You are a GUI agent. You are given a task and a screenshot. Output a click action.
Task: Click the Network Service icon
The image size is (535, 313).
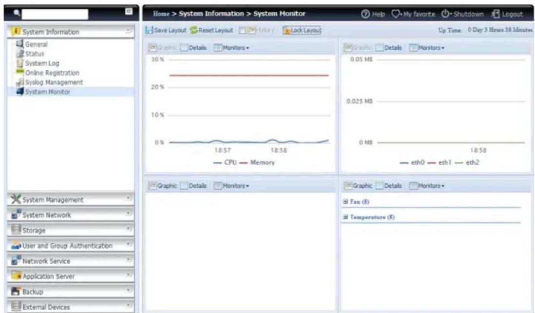tap(16, 260)
